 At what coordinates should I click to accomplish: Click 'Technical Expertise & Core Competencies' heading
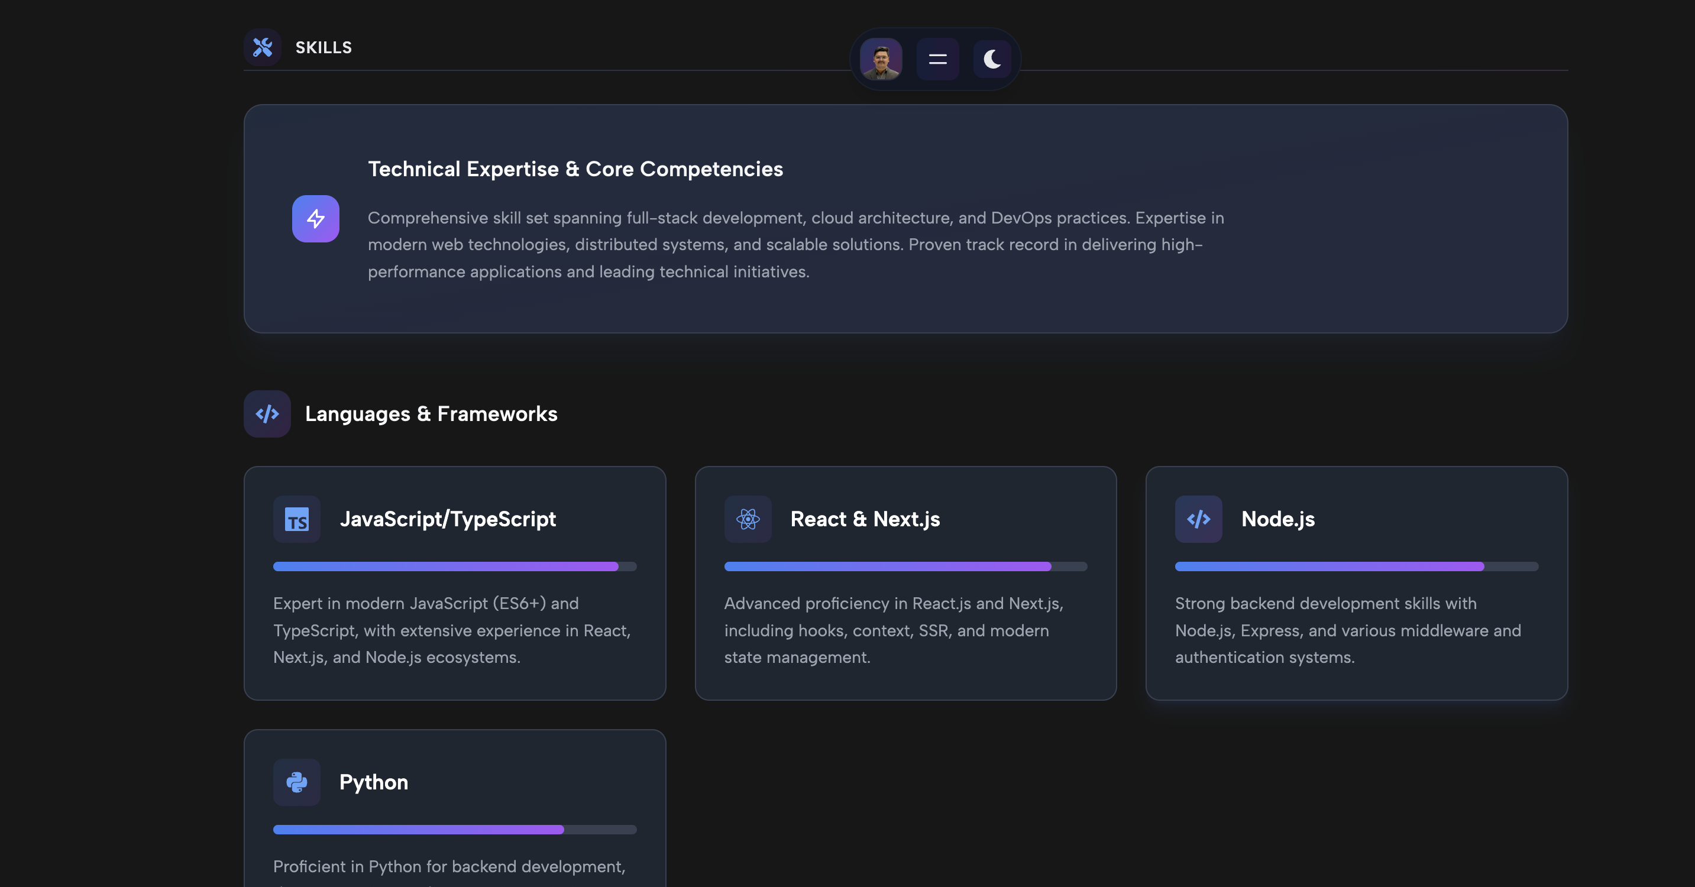point(575,169)
